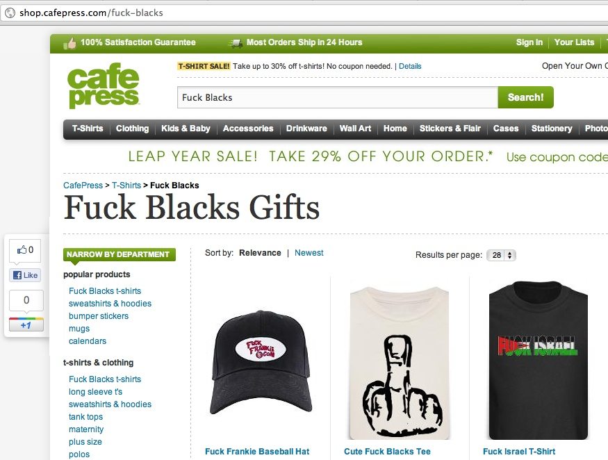Click the Sign In link
Viewport: 608px width, 460px height.
(529, 42)
